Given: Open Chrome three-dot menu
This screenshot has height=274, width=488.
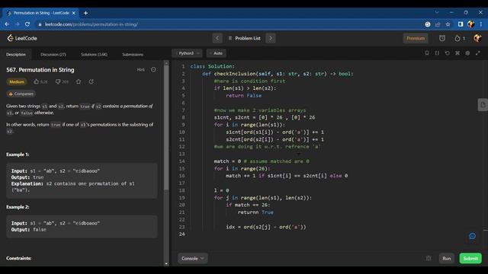Looking at the screenshot, I should (481, 24).
